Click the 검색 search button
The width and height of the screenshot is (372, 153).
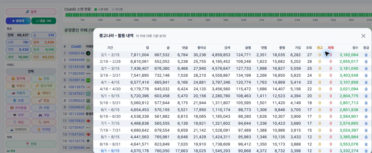point(31,12)
